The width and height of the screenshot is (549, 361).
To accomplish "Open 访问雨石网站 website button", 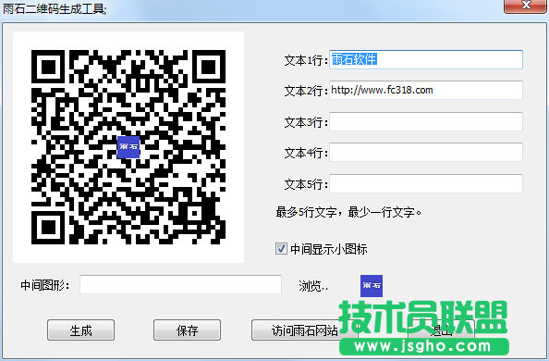I will point(304,330).
